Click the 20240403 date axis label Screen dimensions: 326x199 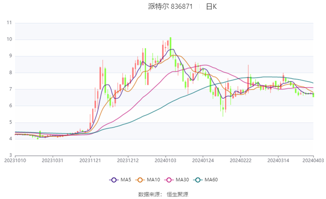[313, 161]
